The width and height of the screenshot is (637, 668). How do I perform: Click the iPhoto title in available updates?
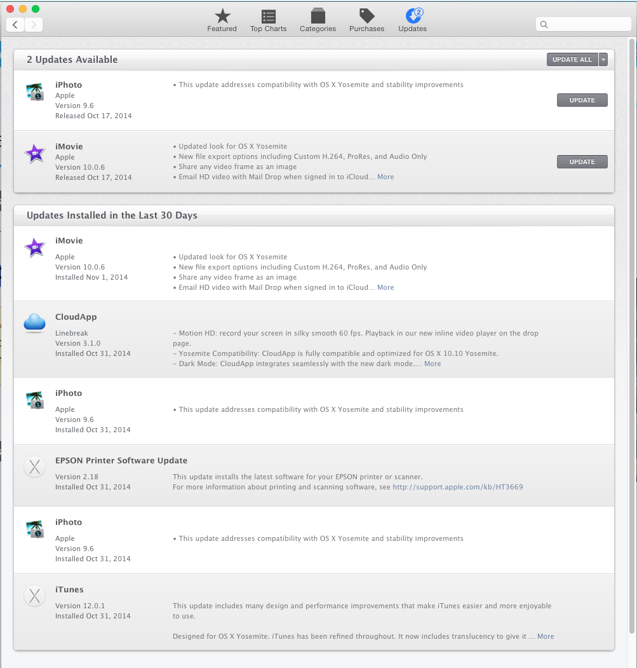tap(69, 85)
